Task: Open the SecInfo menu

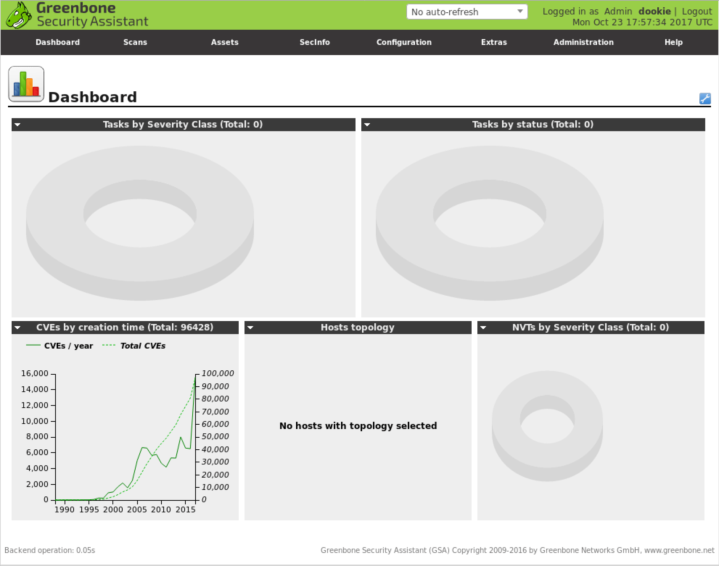Action: point(315,42)
